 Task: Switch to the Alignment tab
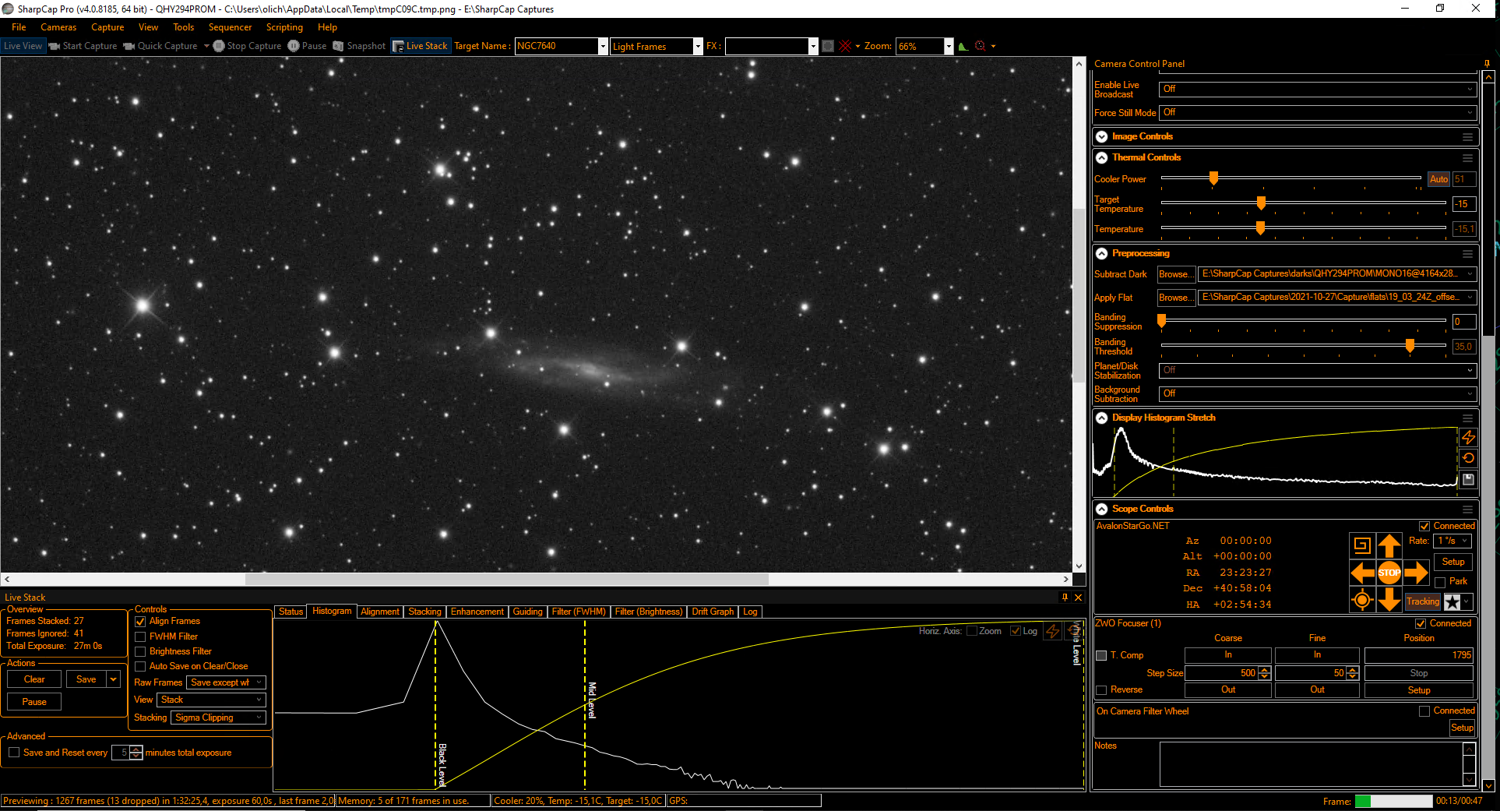point(380,612)
